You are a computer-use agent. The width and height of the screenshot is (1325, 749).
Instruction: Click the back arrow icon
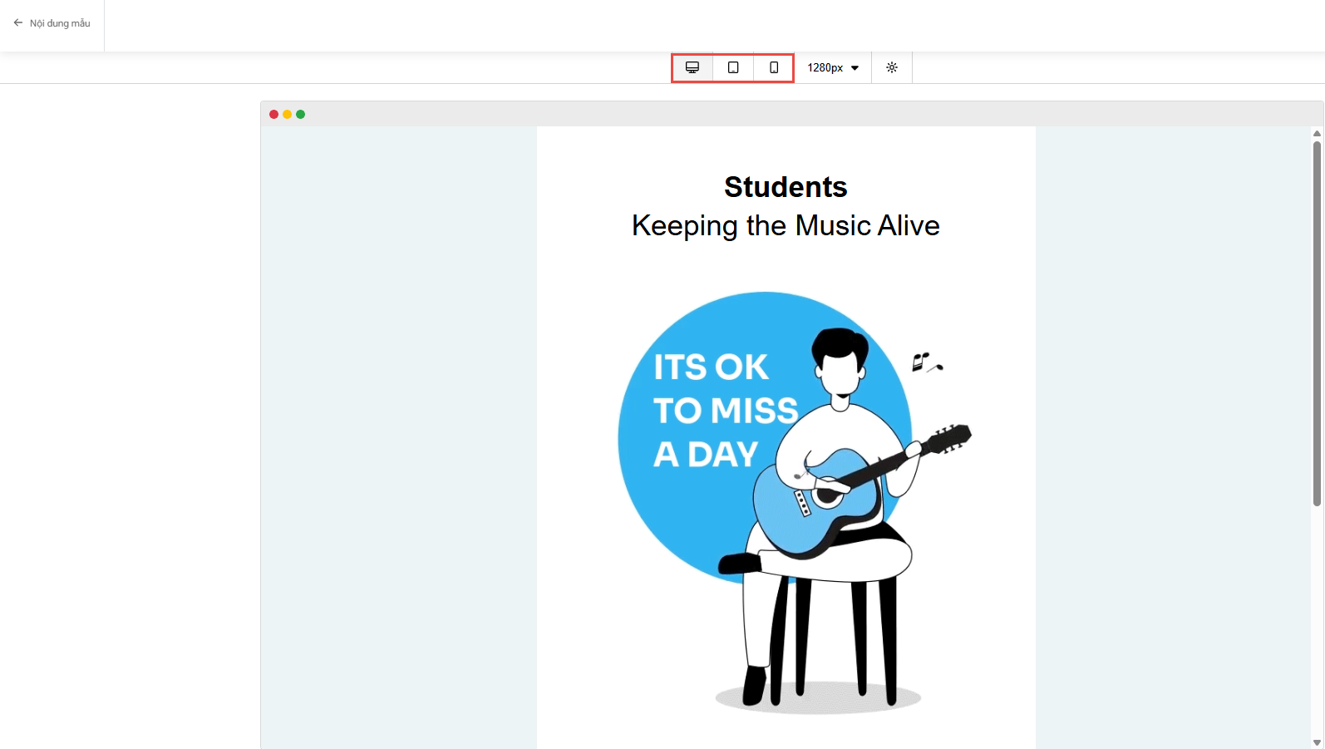(x=17, y=23)
